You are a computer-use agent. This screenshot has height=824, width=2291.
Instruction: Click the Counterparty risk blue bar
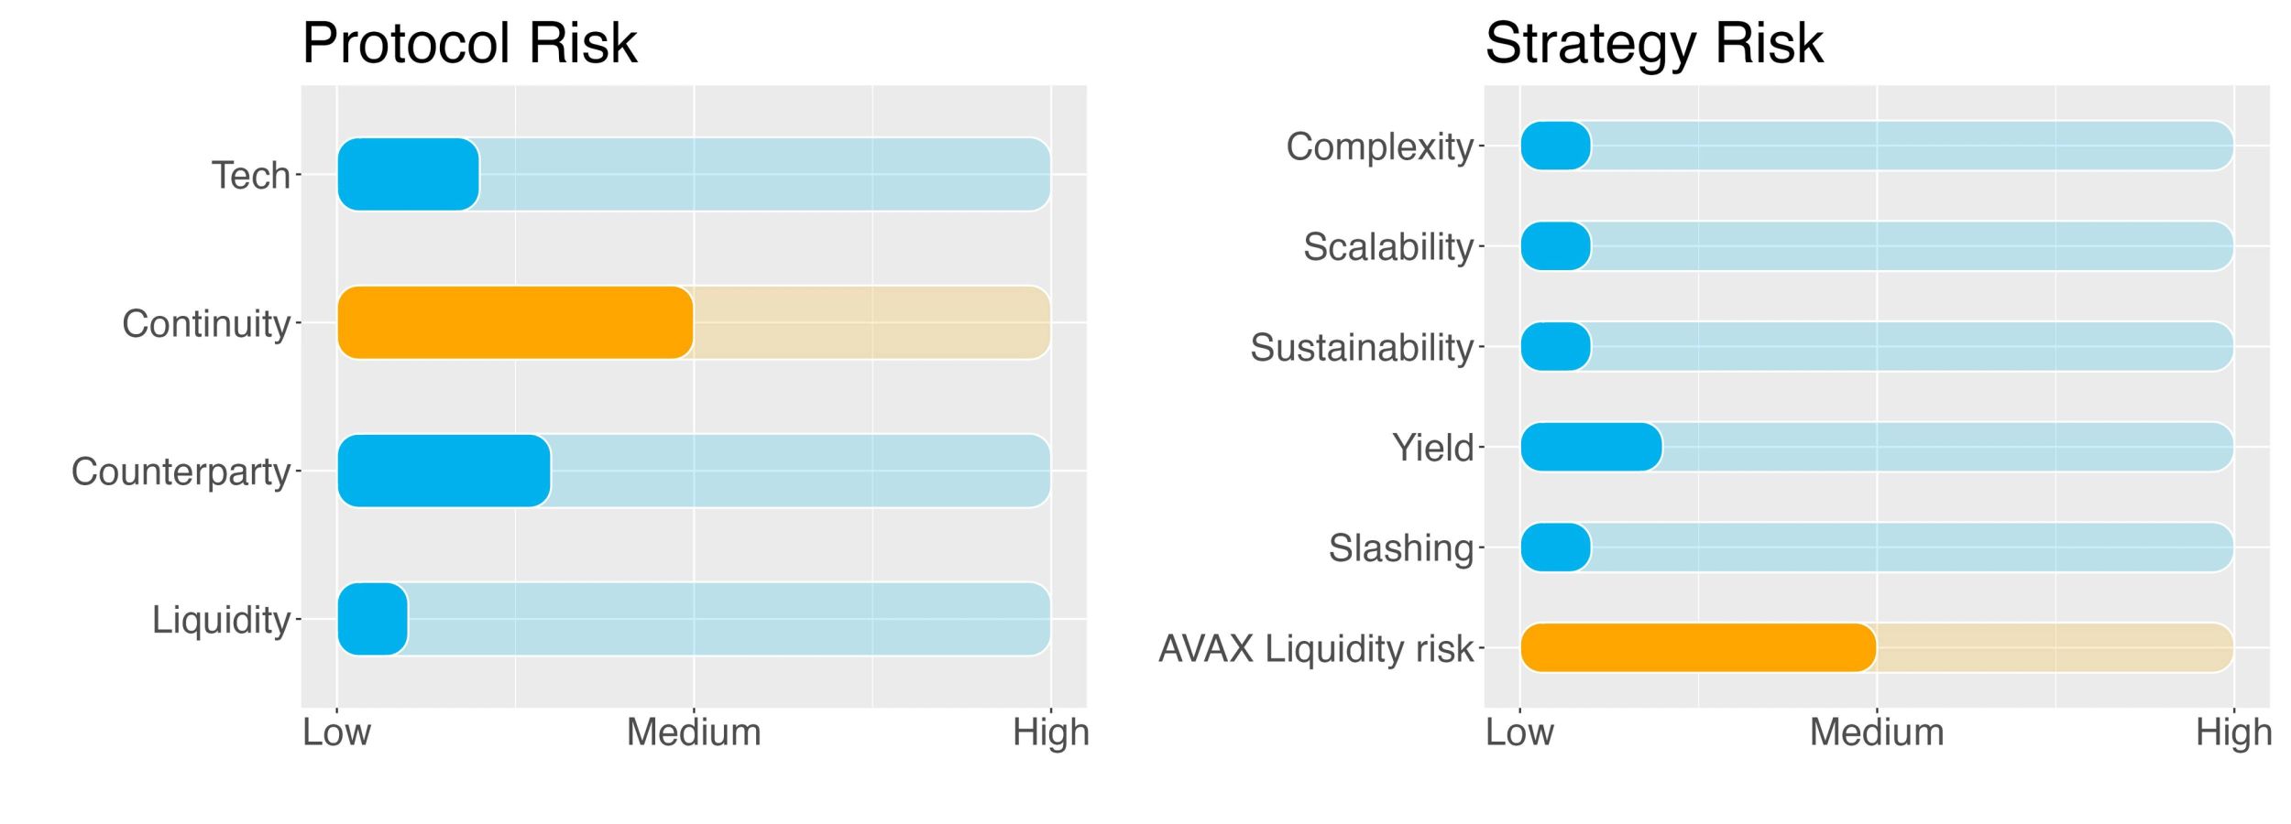[444, 471]
